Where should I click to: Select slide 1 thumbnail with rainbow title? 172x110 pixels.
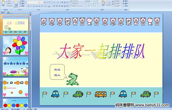[15, 25]
